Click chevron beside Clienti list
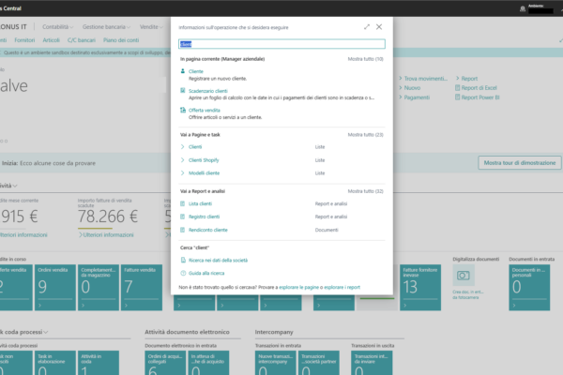 182,147
